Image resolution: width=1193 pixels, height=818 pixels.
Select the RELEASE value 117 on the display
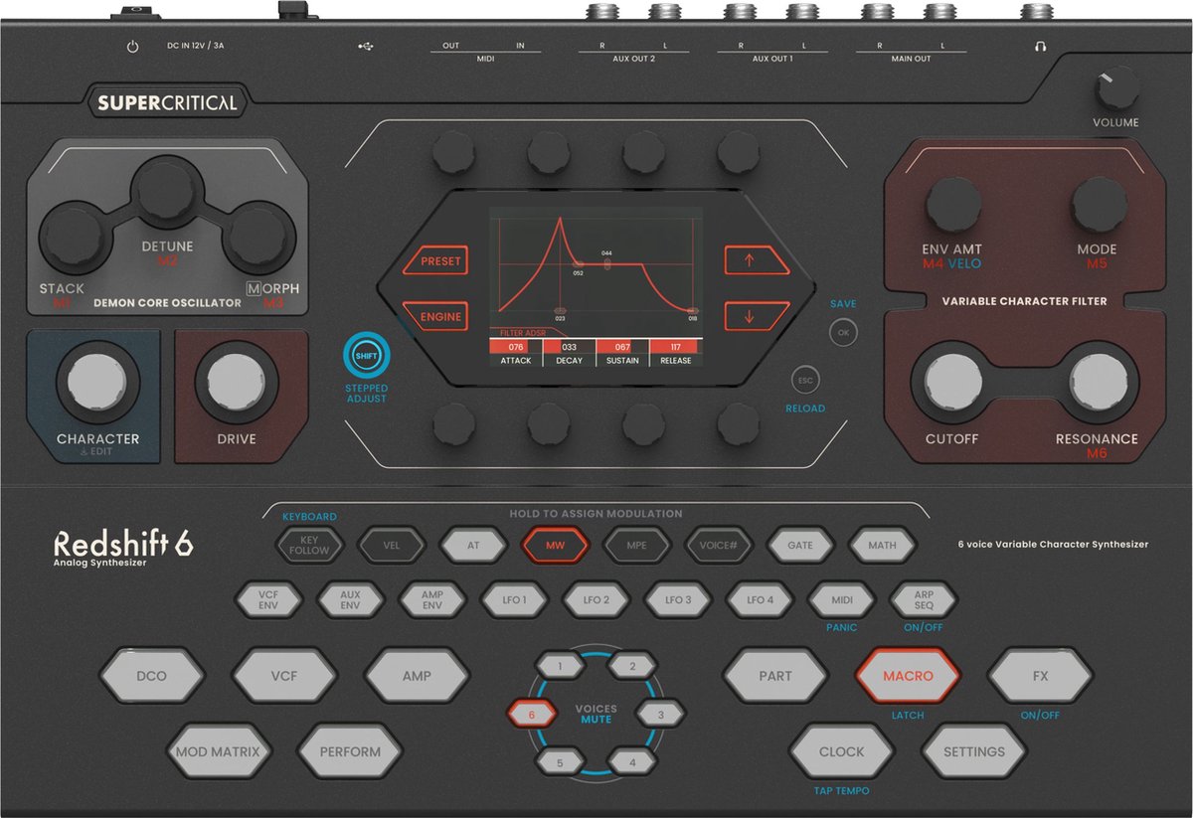tap(676, 347)
